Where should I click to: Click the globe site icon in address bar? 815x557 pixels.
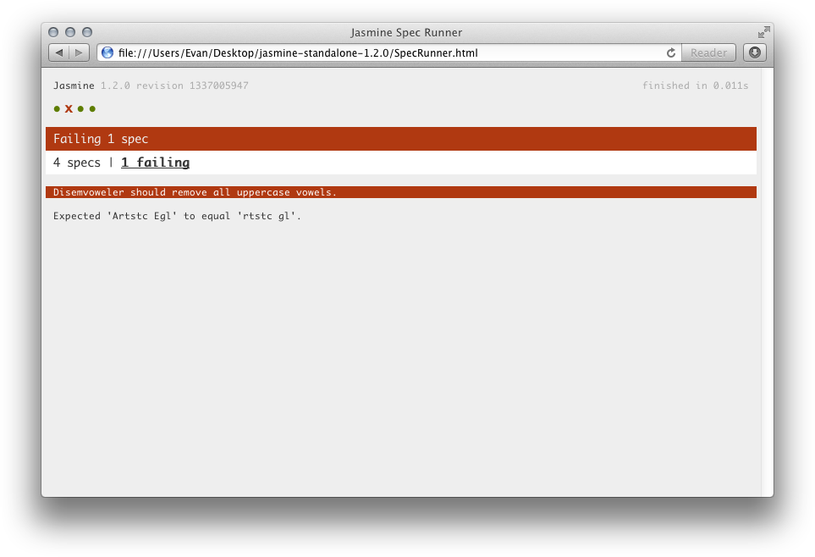(x=107, y=52)
